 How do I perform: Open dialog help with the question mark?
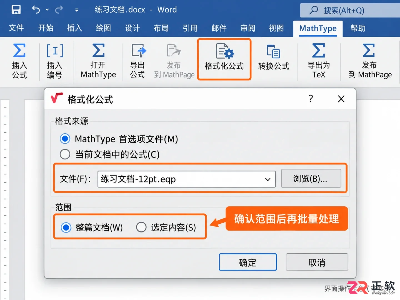[311, 99]
